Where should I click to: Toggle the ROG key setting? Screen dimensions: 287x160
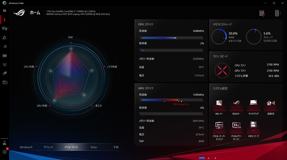click(236, 108)
